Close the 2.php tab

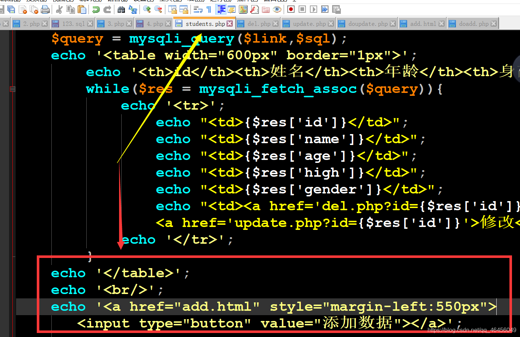44,24
